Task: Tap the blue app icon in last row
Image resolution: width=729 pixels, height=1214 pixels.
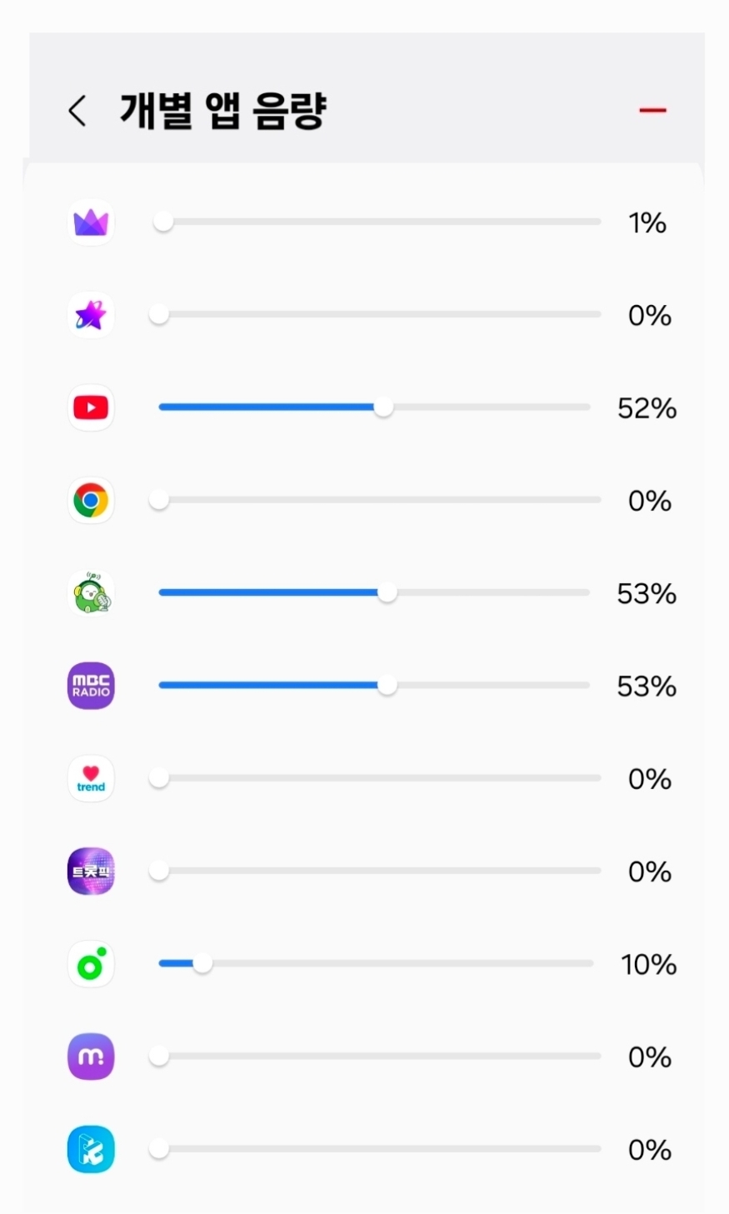Action: [91, 1150]
